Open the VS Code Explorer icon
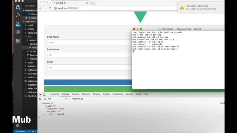 (18, 7)
